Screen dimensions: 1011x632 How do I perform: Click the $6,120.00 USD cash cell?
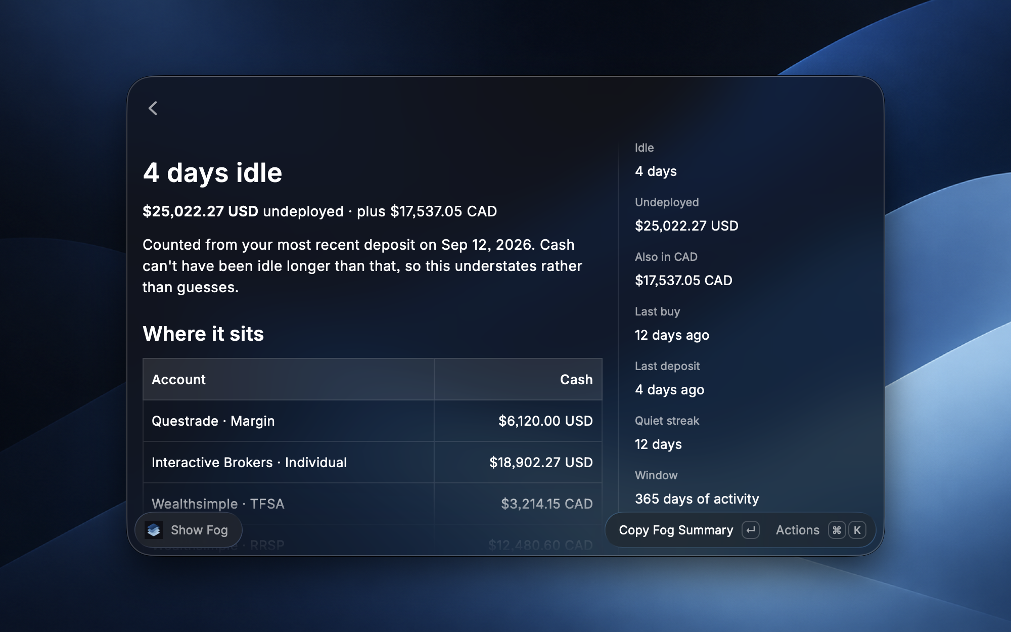tap(518, 421)
